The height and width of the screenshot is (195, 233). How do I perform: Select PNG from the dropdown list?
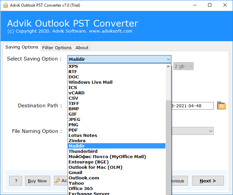pyautogui.click(x=116, y=125)
